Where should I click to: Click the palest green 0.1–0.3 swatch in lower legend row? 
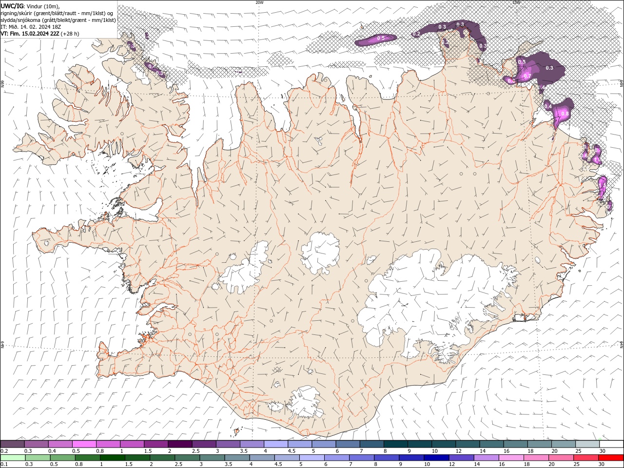pos(14,458)
